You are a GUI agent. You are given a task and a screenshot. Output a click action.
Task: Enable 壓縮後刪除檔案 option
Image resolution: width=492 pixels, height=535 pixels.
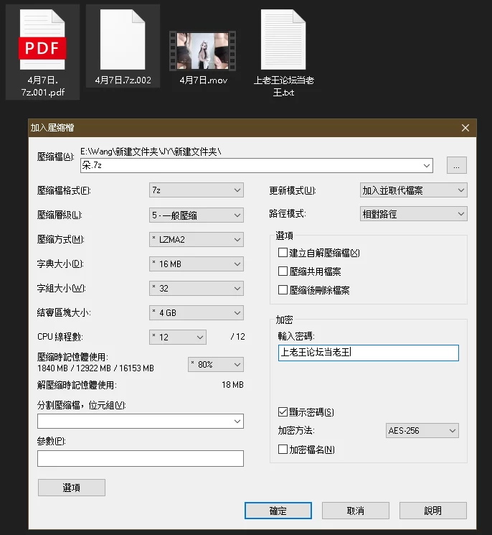(283, 290)
